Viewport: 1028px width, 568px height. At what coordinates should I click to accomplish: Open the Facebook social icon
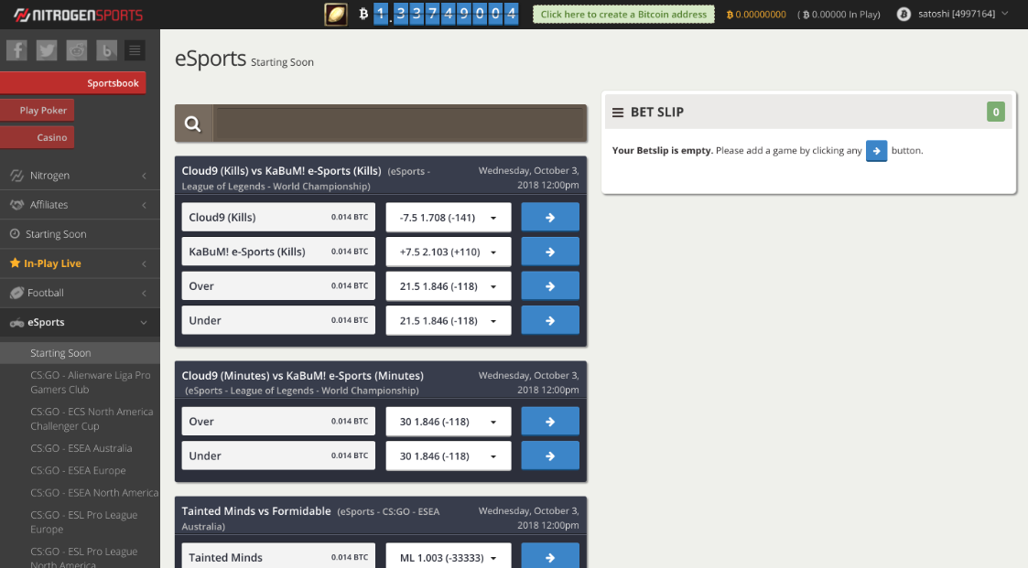tap(16, 50)
